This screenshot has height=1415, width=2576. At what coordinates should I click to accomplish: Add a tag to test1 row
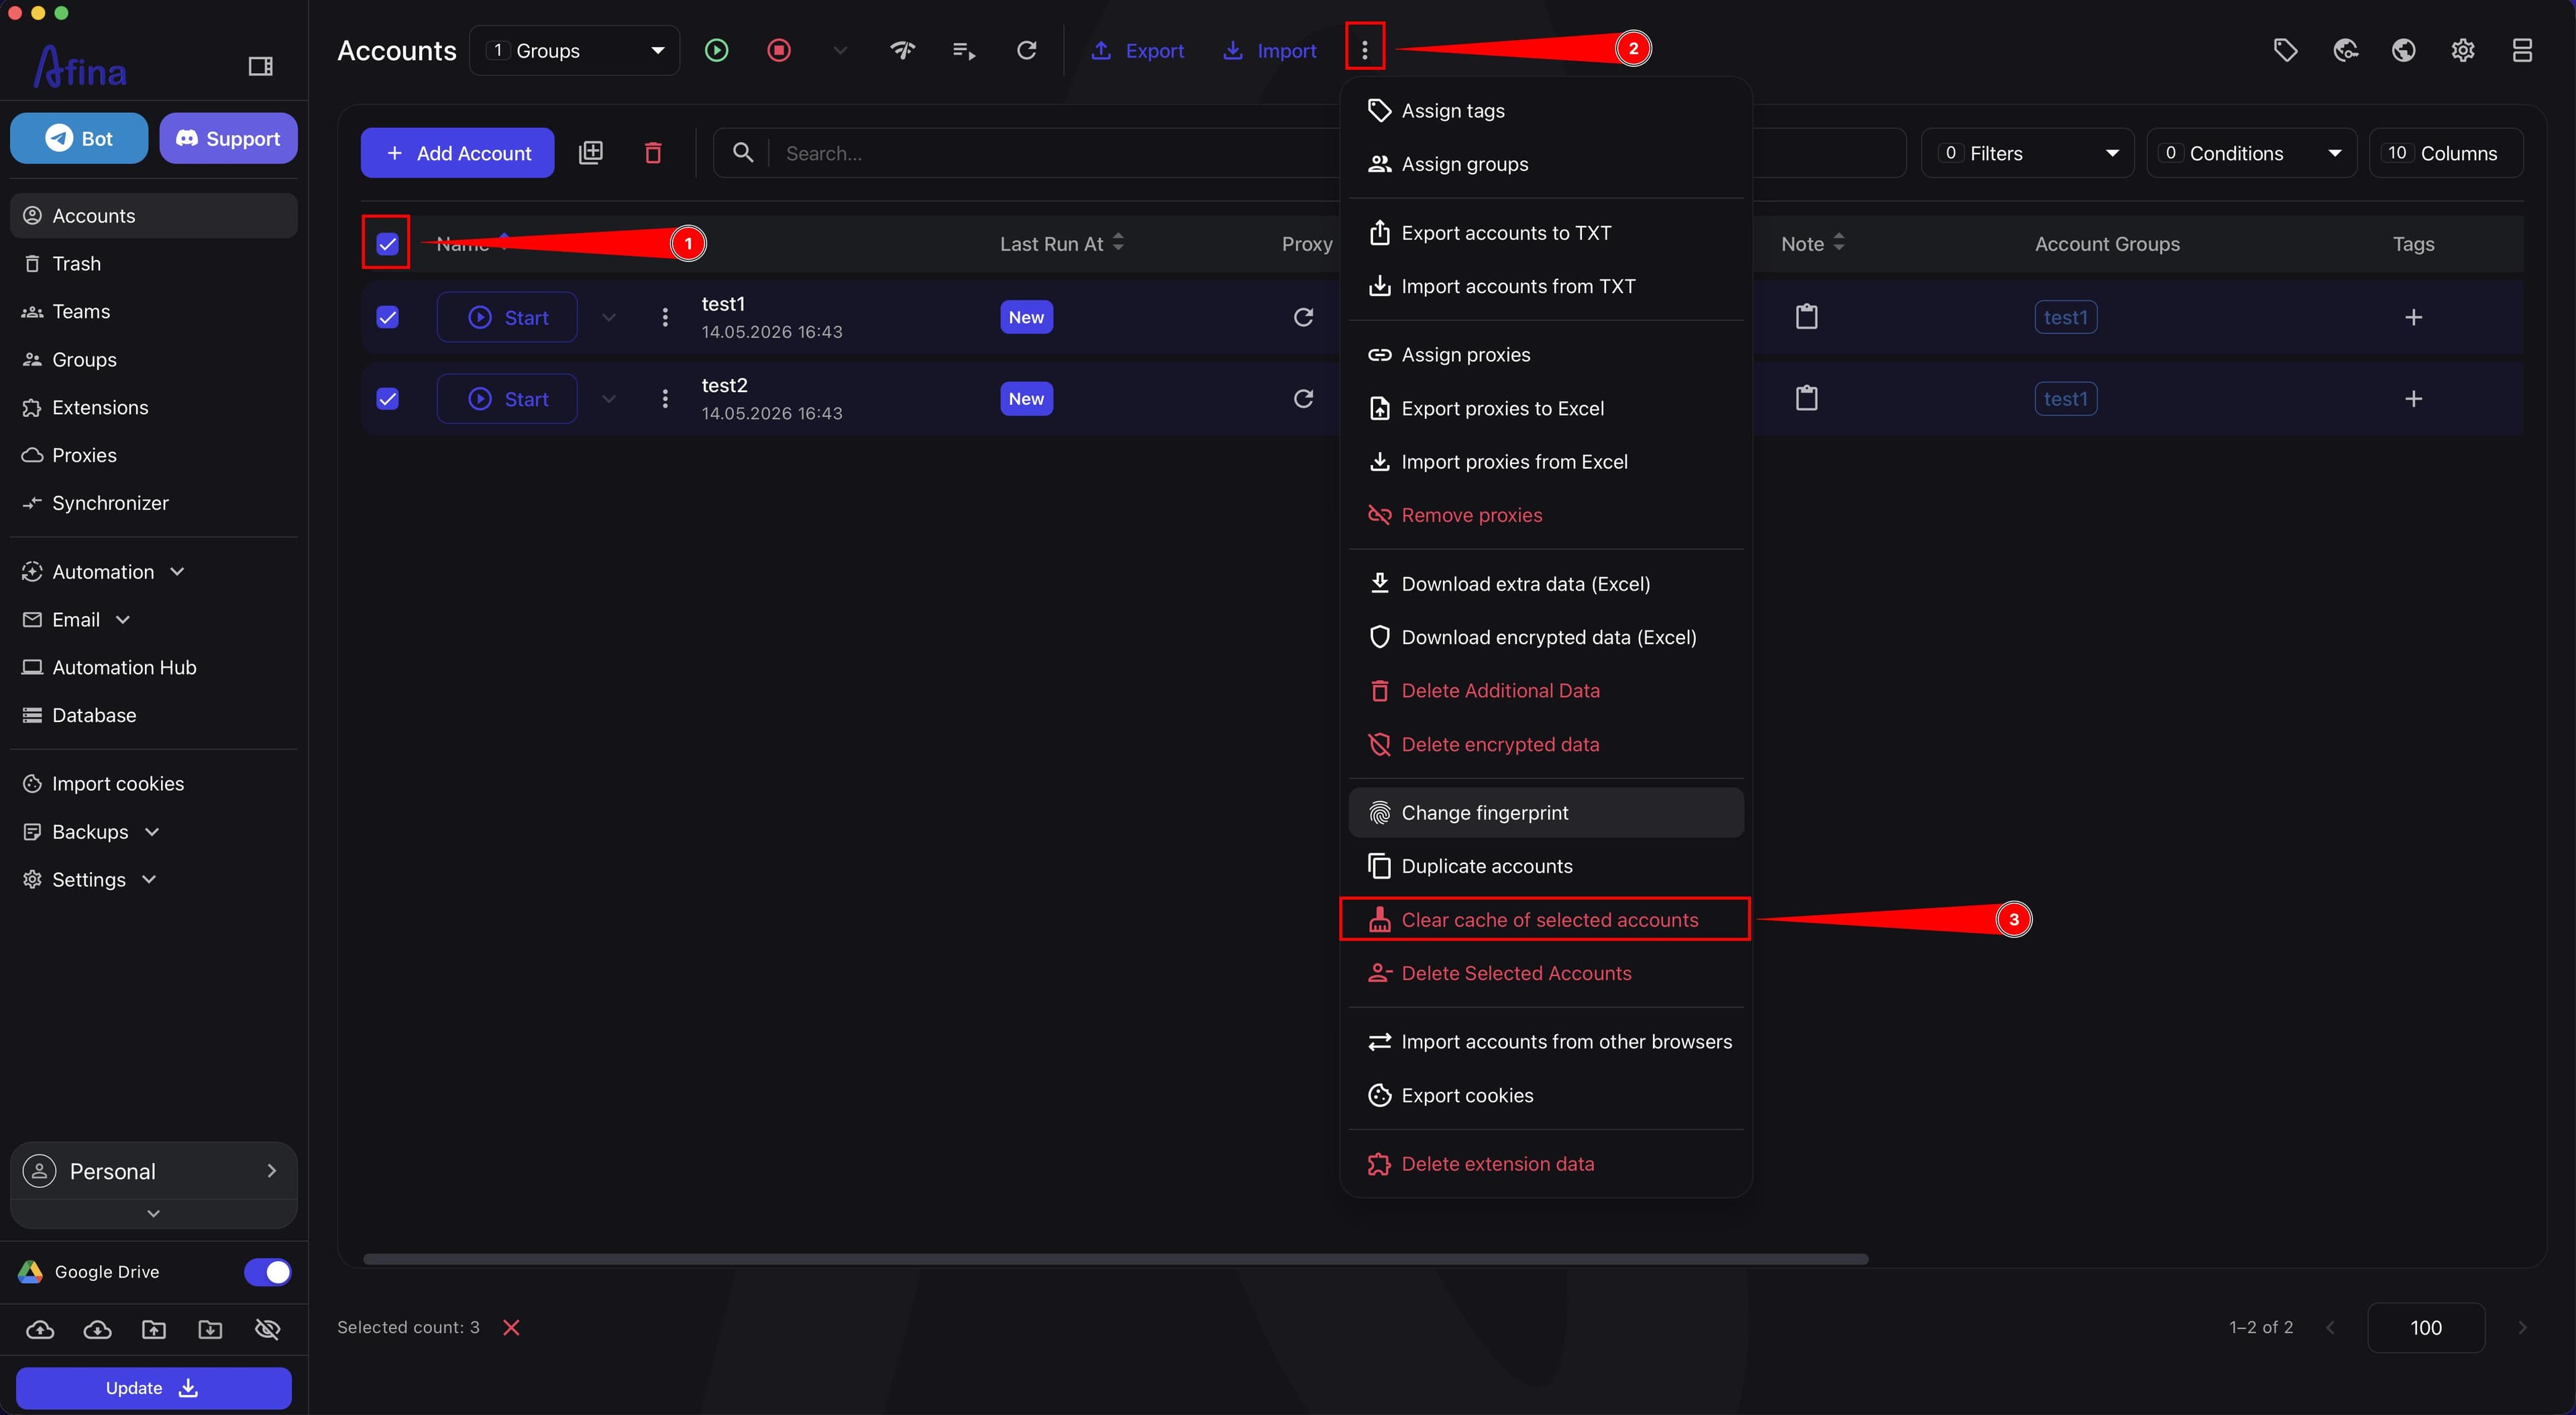click(2413, 317)
